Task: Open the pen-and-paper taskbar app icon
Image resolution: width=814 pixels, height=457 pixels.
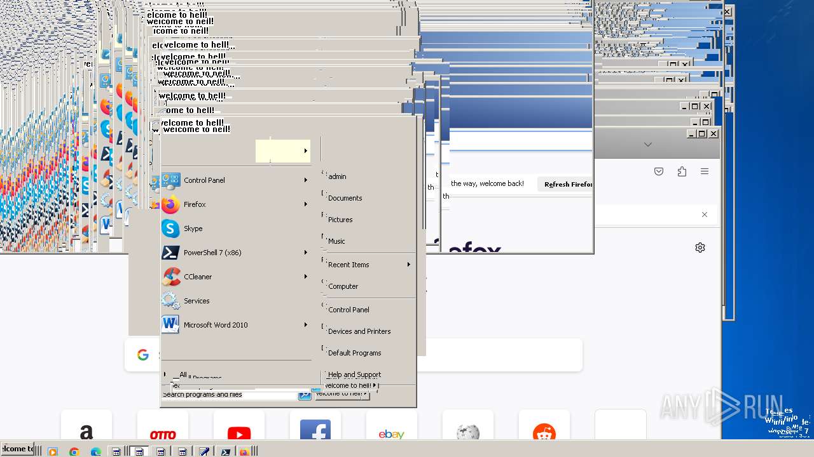Action: point(204,452)
